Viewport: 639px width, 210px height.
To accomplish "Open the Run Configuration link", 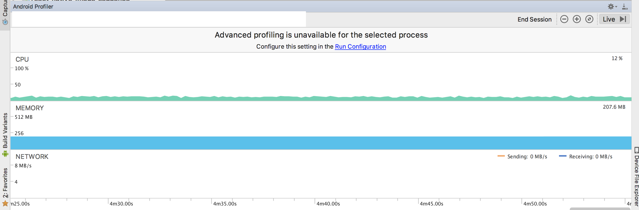I will (x=360, y=47).
